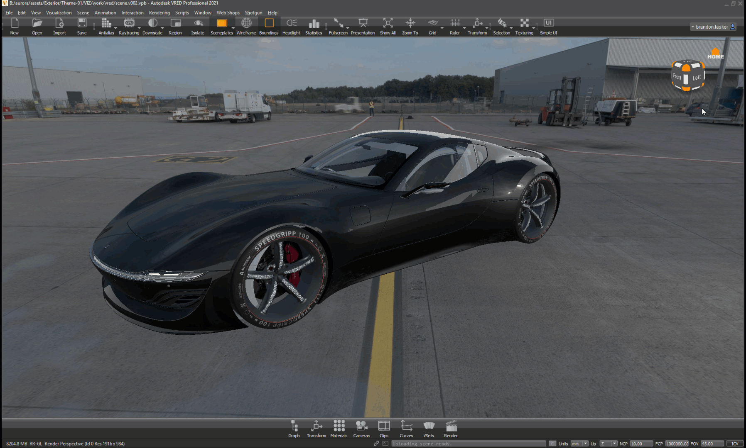Open the Scene Graph panel
Image resolution: width=746 pixels, height=448 pixels.
click(294, 429)
